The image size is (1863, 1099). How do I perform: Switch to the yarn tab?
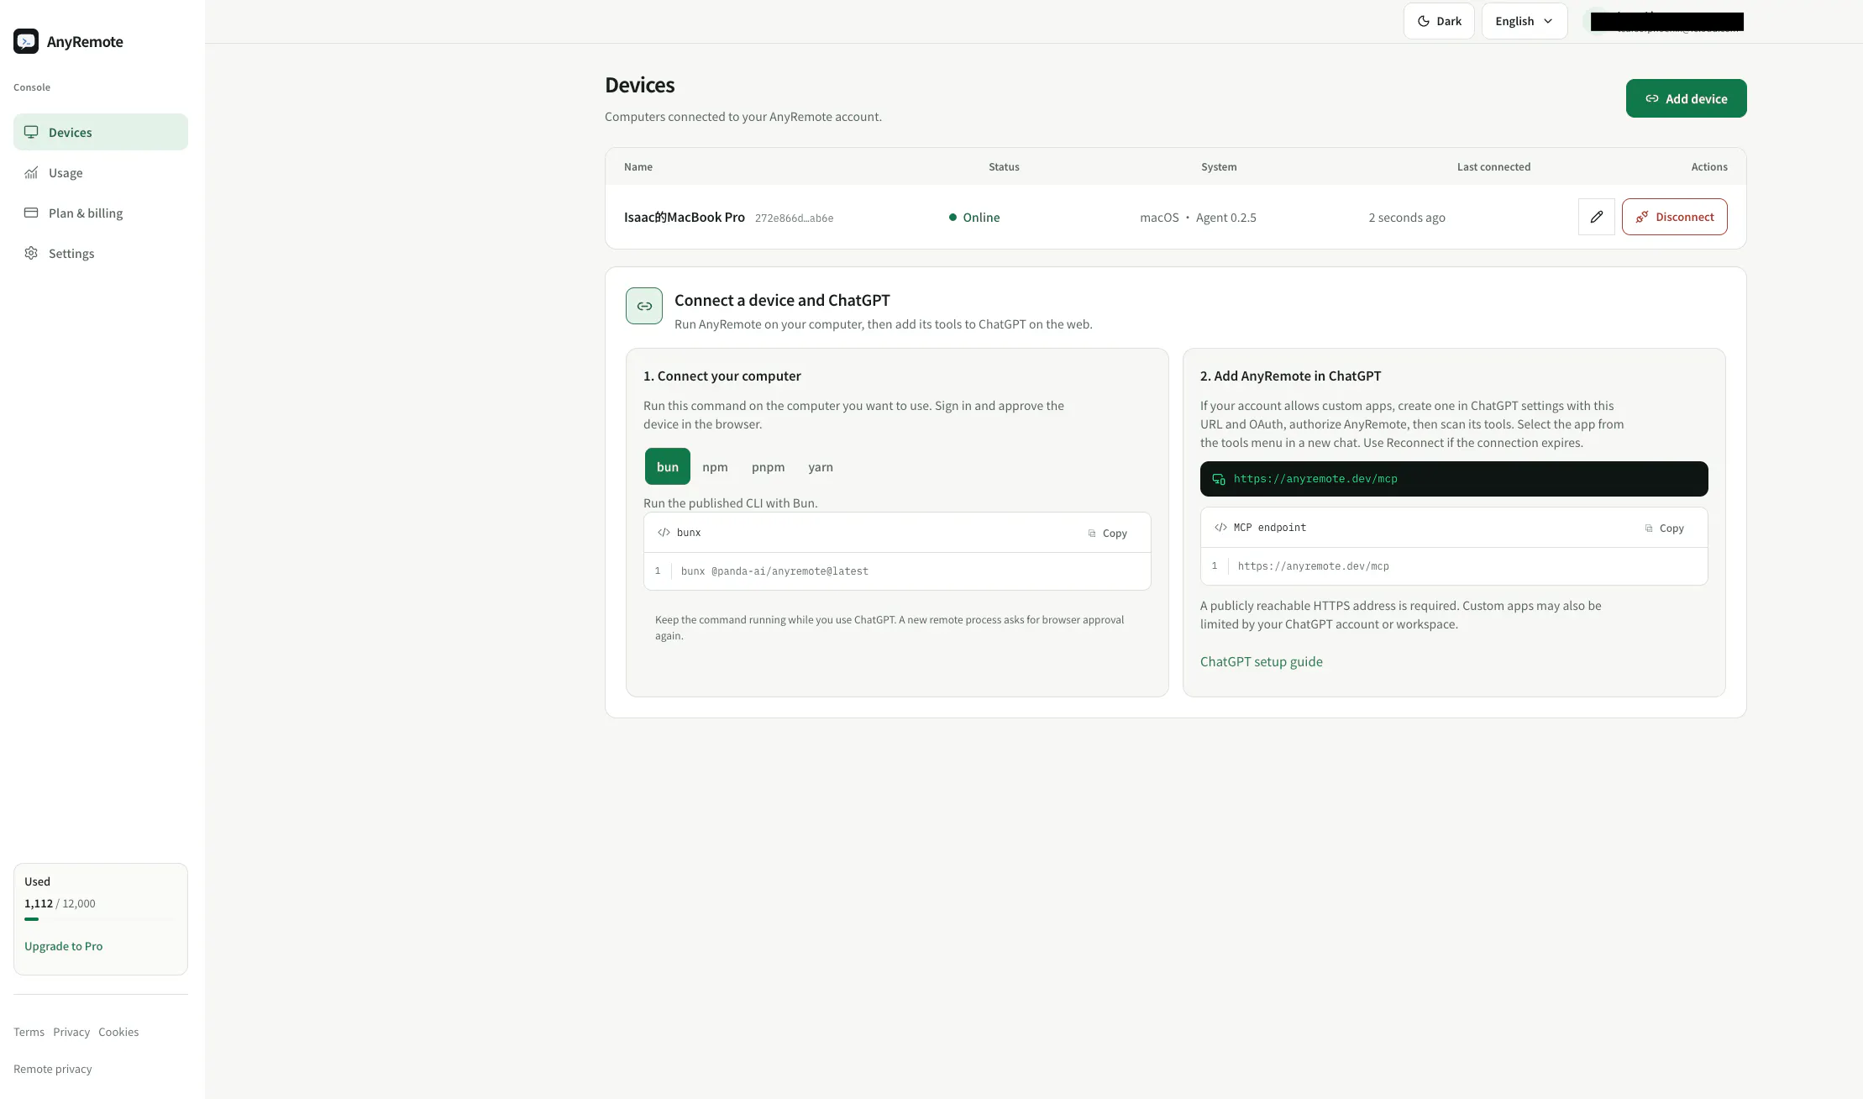click(821, 466)
